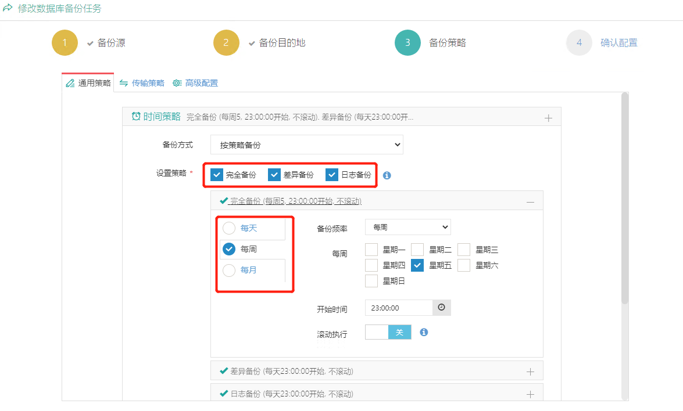The height and width of the screenshot is (411, 683).
Task: Click step 4 确认配置 circle
Action: click(x=578, y=43)
